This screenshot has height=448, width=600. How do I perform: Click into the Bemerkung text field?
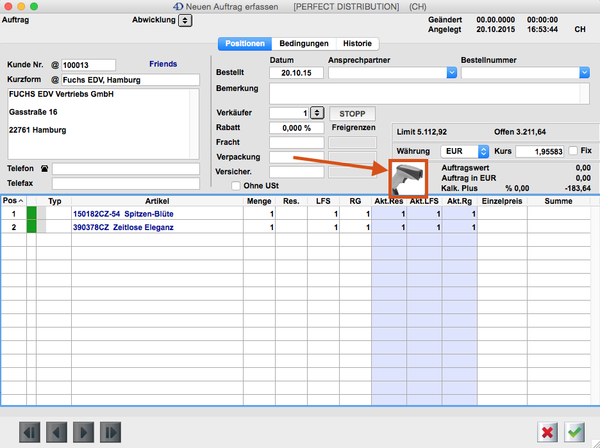(429, 94)
